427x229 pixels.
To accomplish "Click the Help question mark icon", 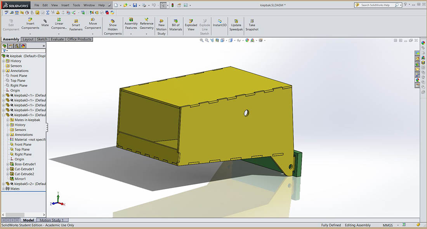I will (406, 5).
